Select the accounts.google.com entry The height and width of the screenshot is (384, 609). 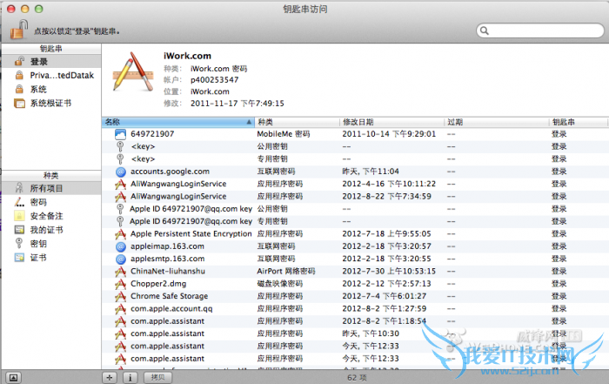(x=355, y=172)
